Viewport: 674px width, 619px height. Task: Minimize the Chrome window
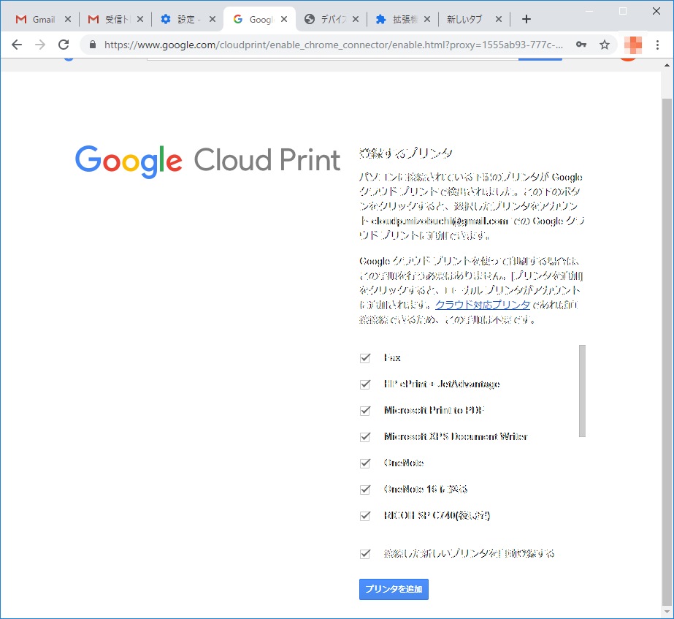(589, 11)
